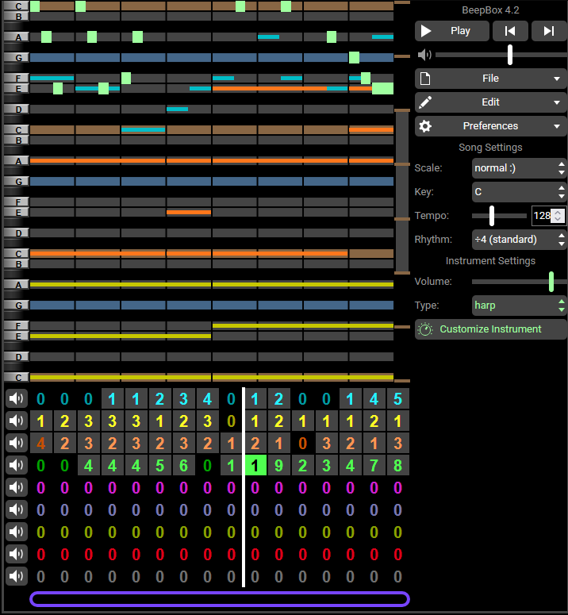Screen dimensions: 568x615
Task: Open the Scale dropdown showing normal :)
Action: click(x=520, y=168)
